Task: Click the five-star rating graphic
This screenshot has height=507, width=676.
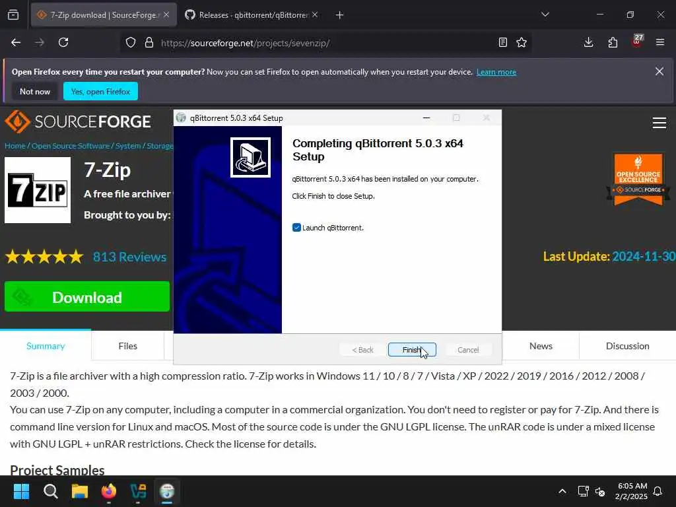Action: coord(44,257)
